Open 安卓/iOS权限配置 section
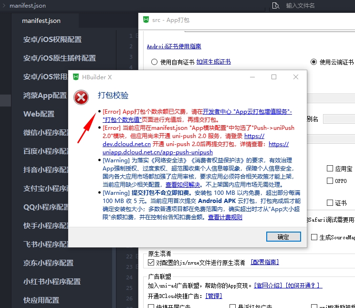355x308 pixels. tap(52, 40)
